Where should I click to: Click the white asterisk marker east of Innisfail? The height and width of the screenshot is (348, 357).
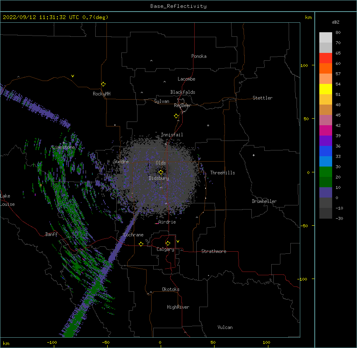tap(208, 125)
